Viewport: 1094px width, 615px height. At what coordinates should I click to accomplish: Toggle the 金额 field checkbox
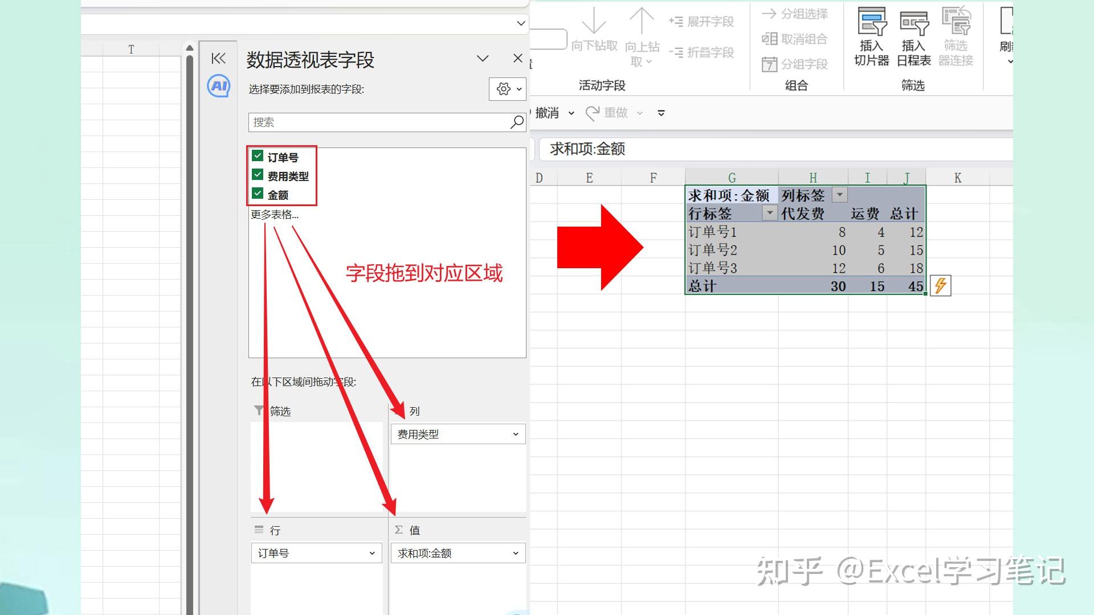257,194
